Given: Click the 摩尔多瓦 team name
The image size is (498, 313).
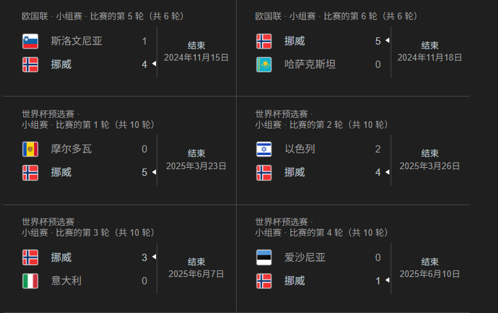Looking at the screenshot, I should click(x=71, y=149).
